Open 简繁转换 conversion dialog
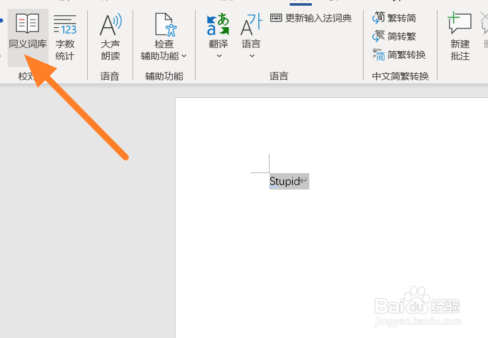Screen dimensions: 488x338 click(x=399, y=54)
